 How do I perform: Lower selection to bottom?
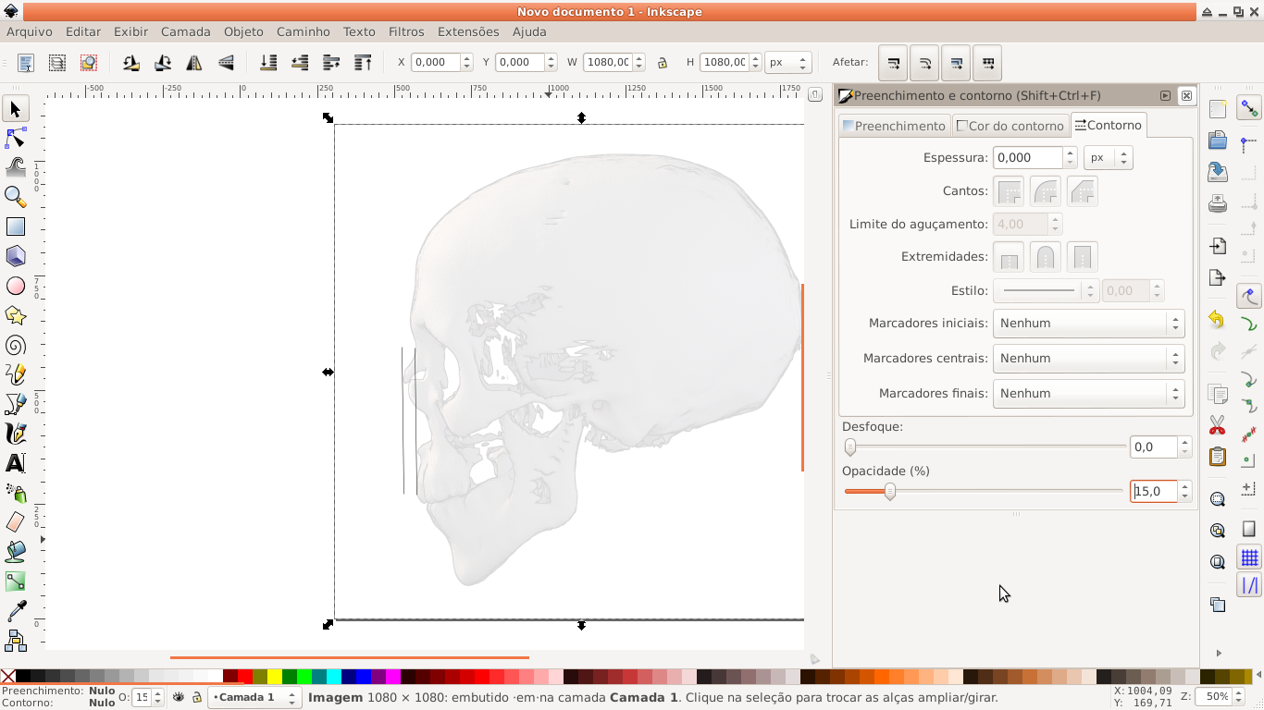(x=268, y=63)
